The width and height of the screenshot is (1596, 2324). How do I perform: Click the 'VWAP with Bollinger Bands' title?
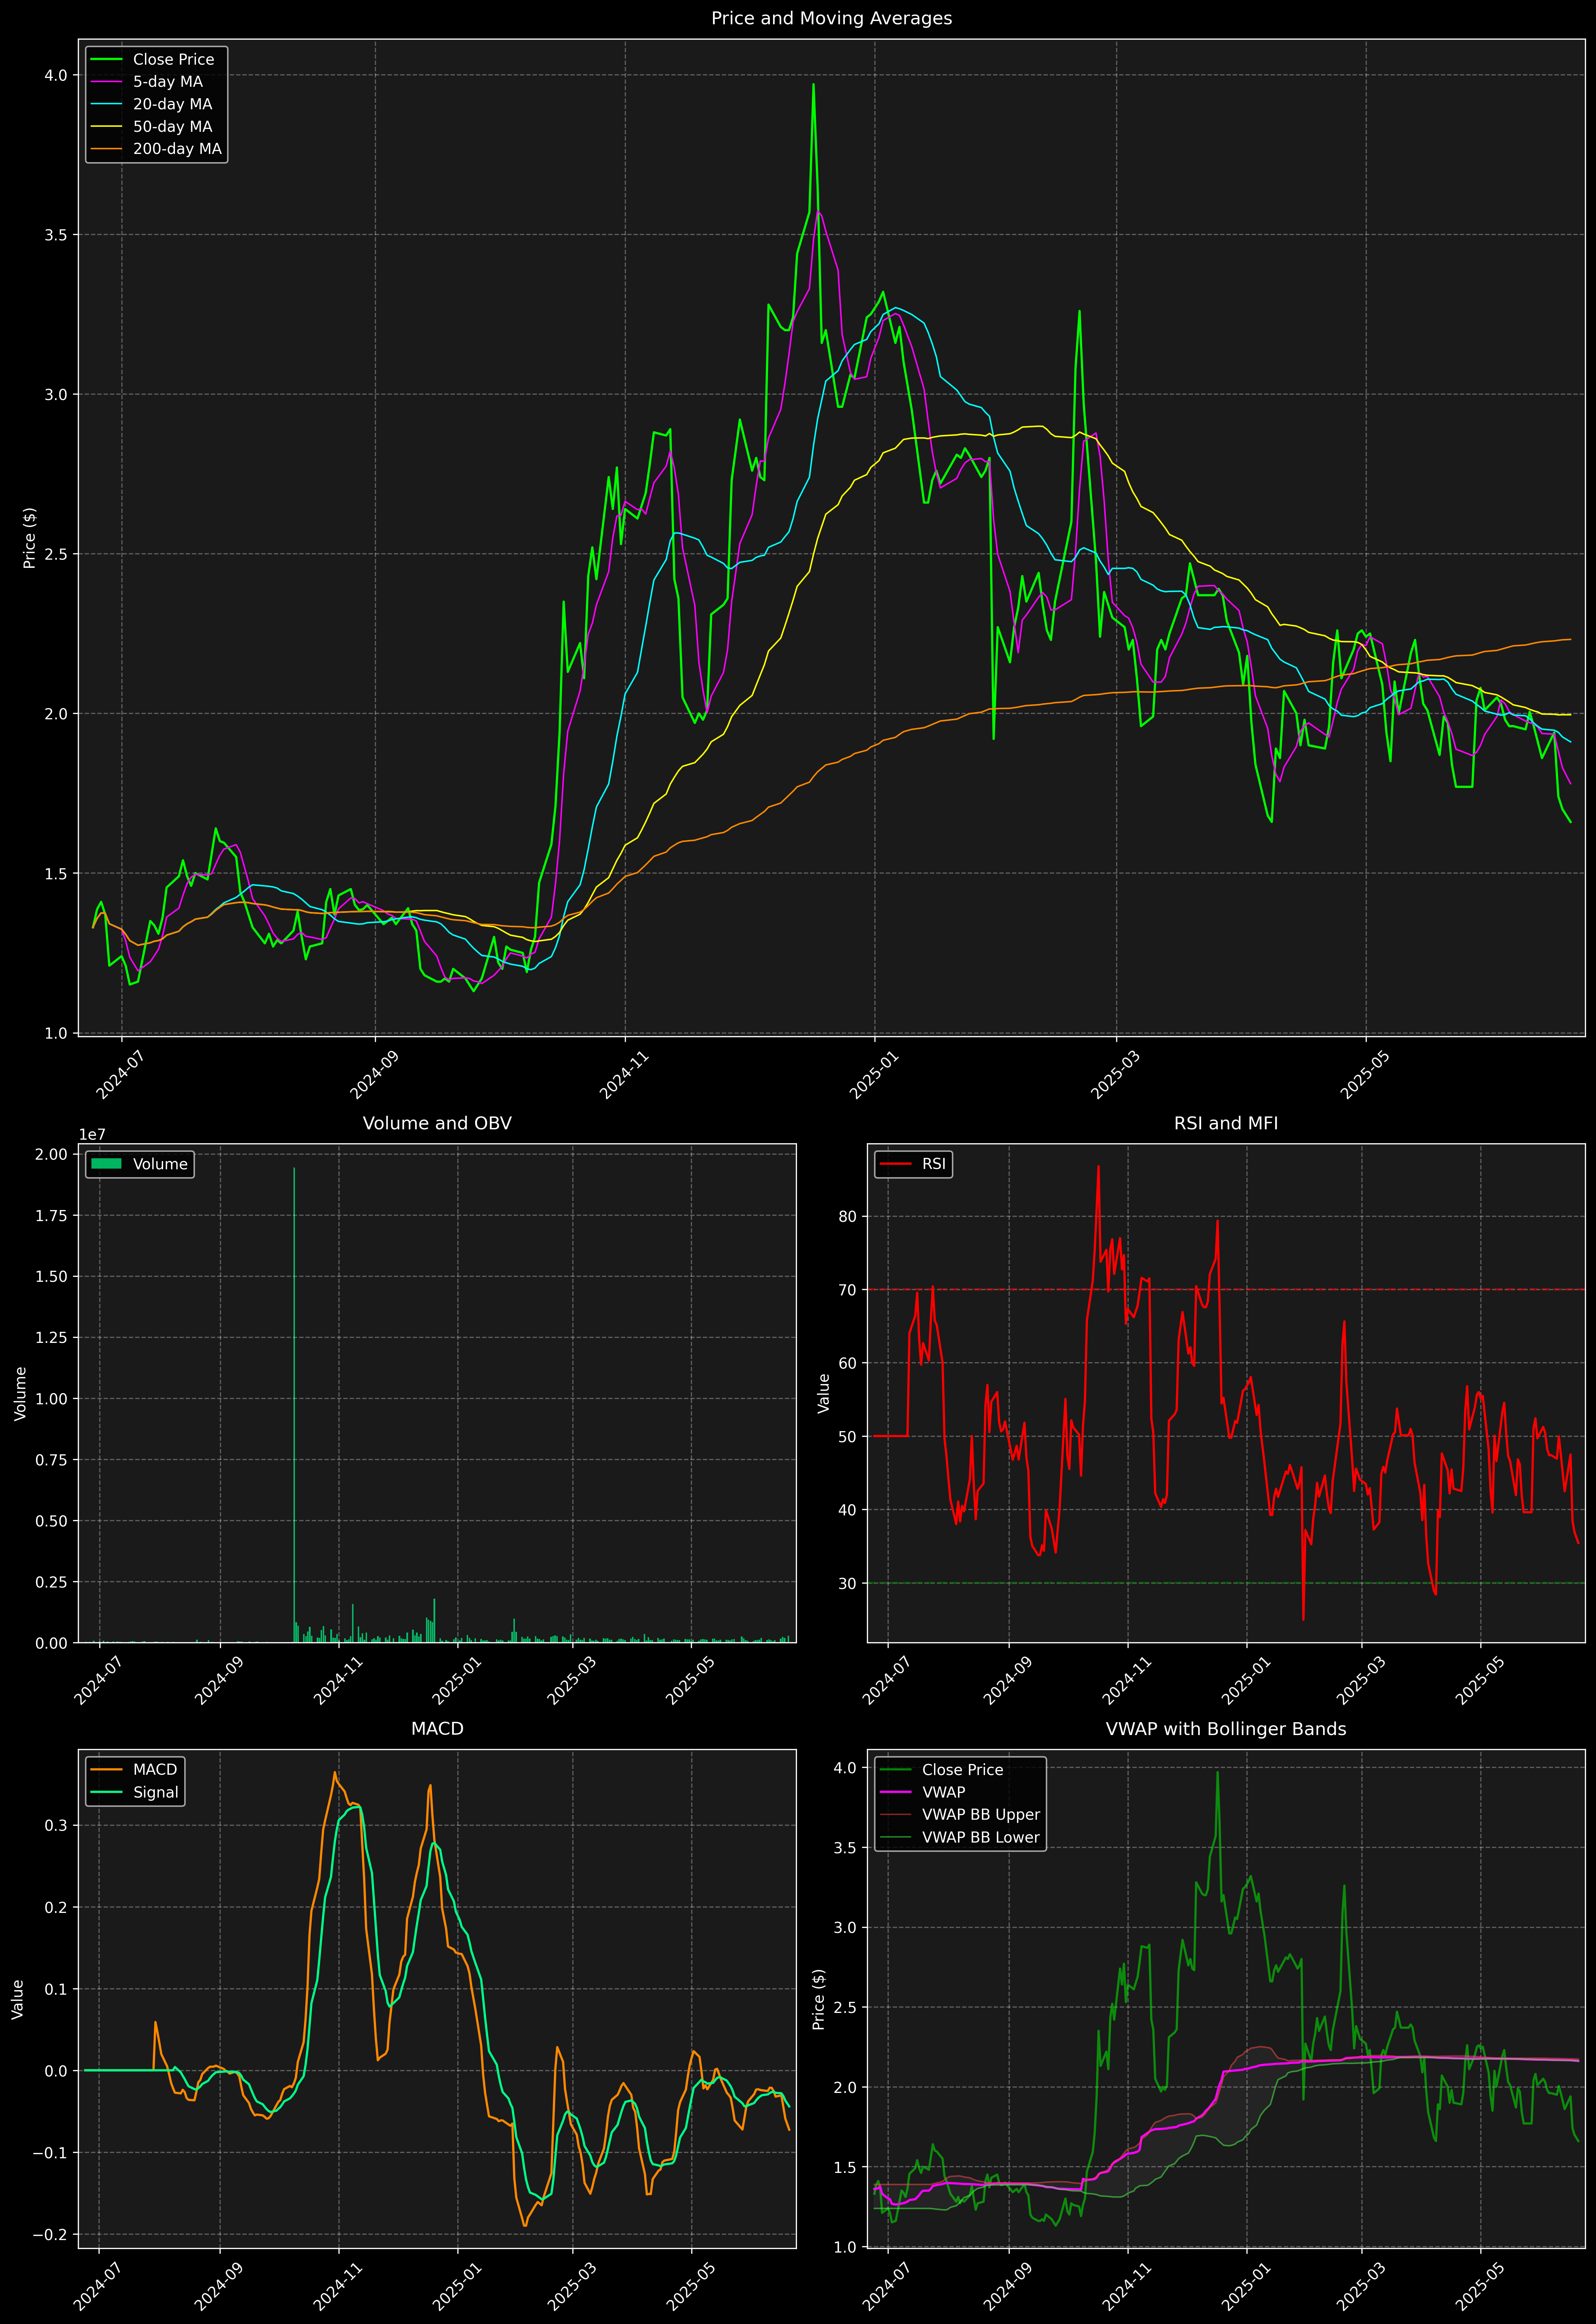pyautogui.click(x=1226, y=1729)
